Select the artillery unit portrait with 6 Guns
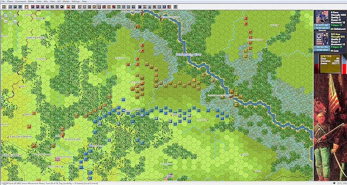This screenshot has width=347, height=185. click(x=322, y=17)
